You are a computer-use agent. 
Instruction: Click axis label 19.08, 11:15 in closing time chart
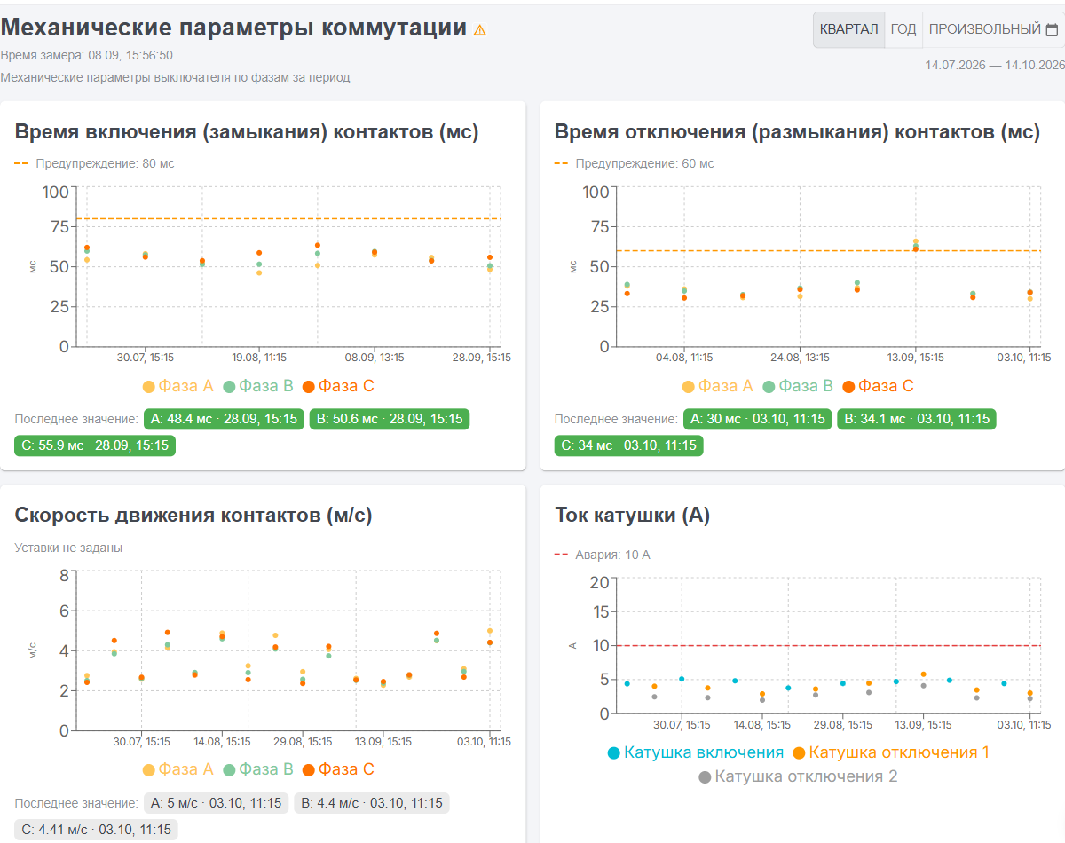259,358
